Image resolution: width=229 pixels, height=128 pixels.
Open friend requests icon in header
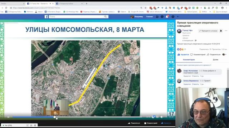pos(157,17)
